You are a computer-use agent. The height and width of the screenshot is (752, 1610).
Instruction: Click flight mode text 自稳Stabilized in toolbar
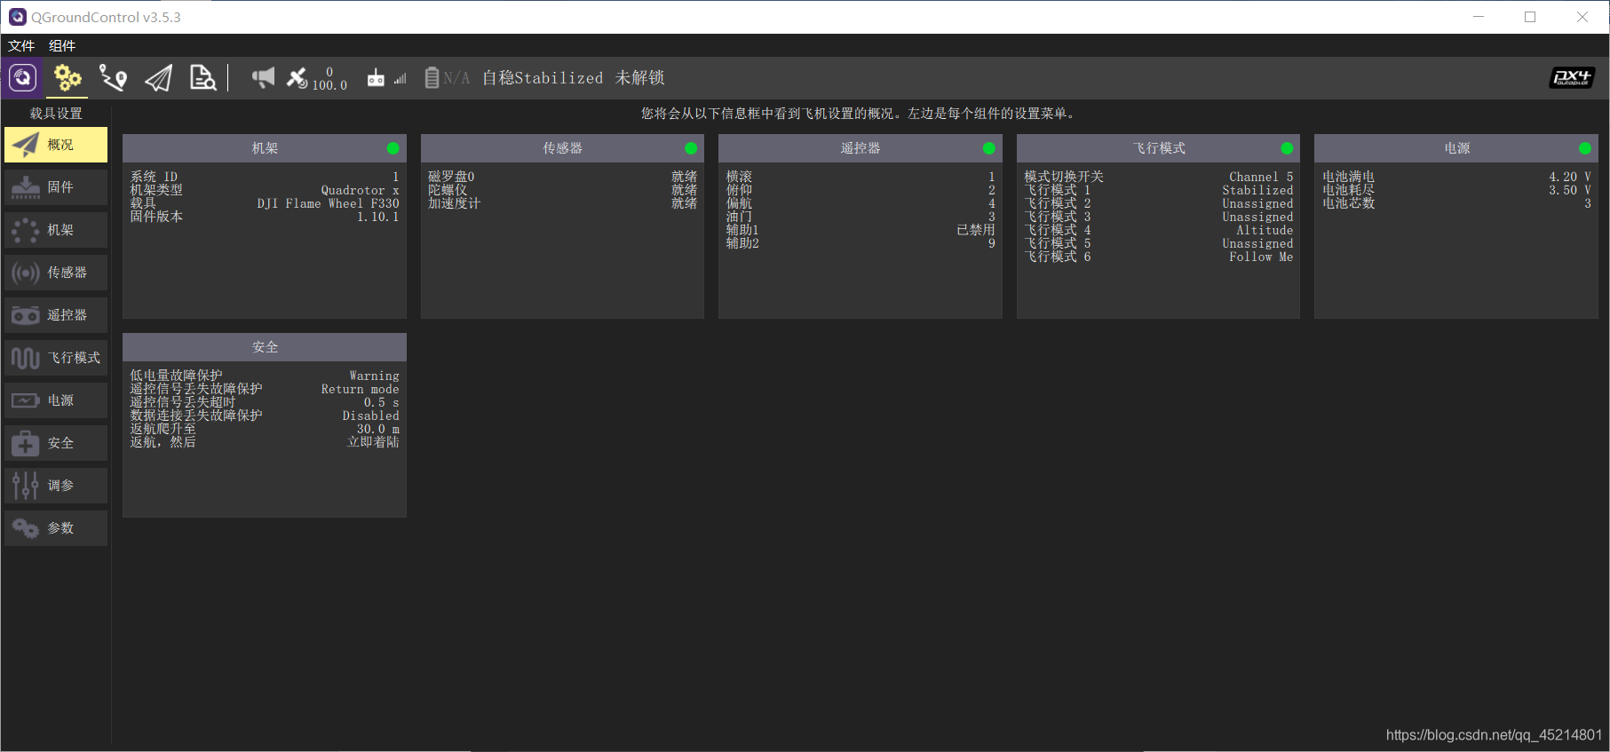(x=543, y=78)
